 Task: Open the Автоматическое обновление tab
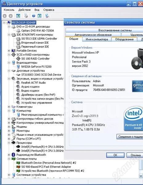point(93,35)
